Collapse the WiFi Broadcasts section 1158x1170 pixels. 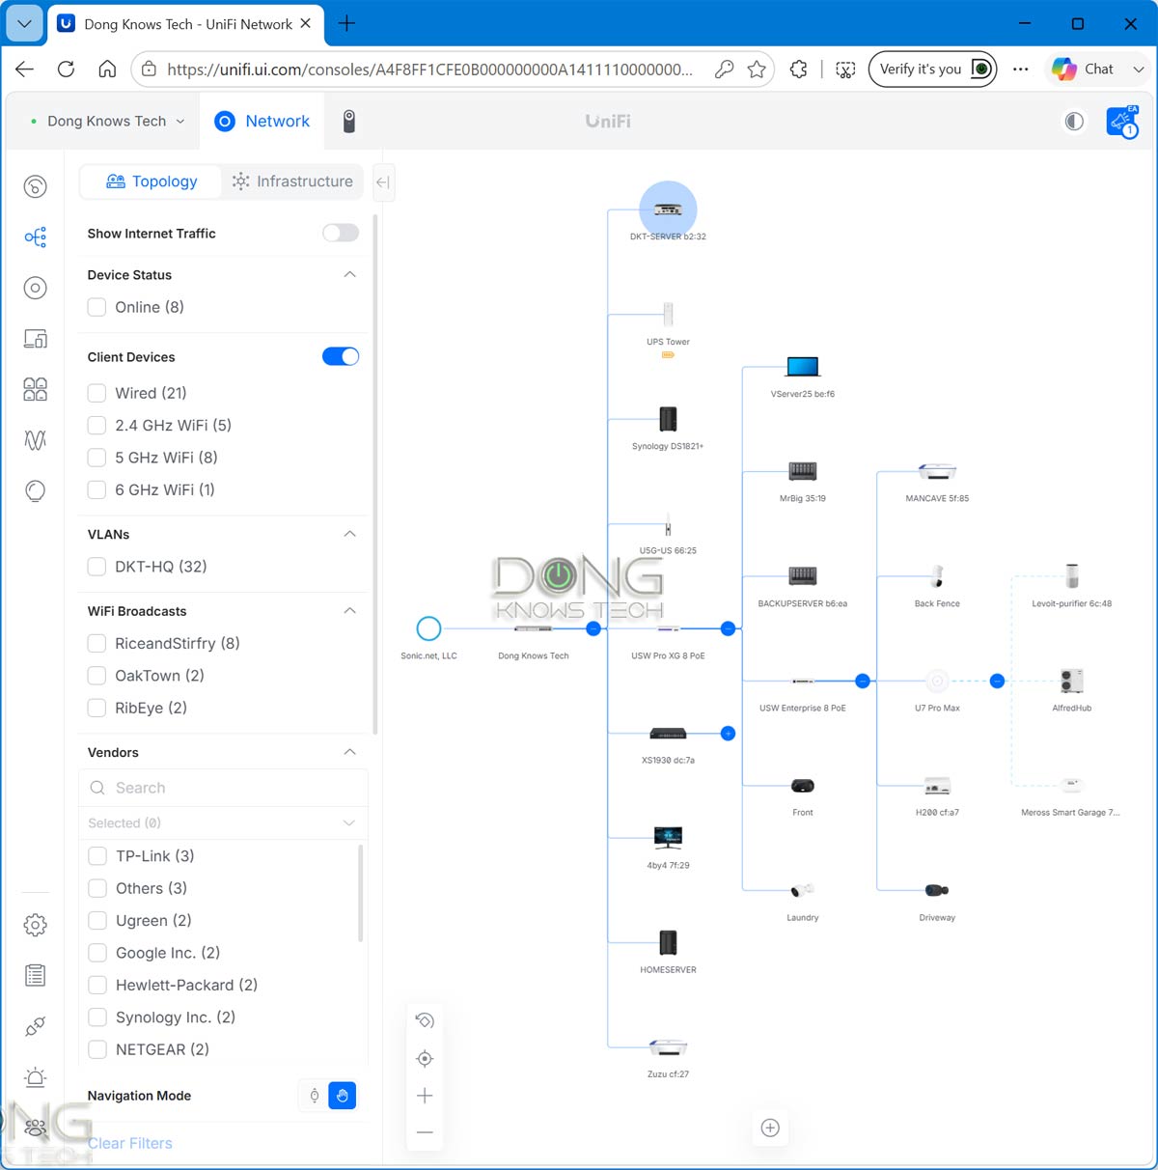point(349,610)
